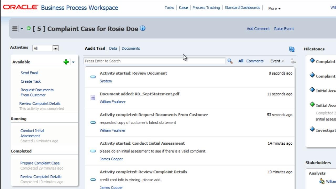Screen dimensions: 336x189
Task: Go to the Tasks tab
Action: pyautogui.click(x=169, y=8)
